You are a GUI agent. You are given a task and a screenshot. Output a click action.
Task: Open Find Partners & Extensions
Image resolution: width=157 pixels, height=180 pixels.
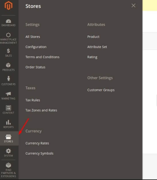click(8, 170)
